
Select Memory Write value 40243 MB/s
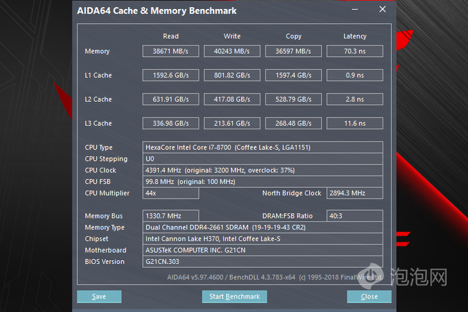click(x=232, y=51)
